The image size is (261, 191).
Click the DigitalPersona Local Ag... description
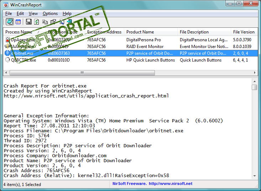tap(204, 40)
